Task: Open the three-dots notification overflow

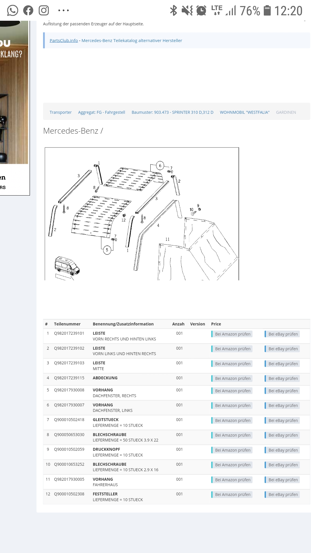Action: coord(63,11)
